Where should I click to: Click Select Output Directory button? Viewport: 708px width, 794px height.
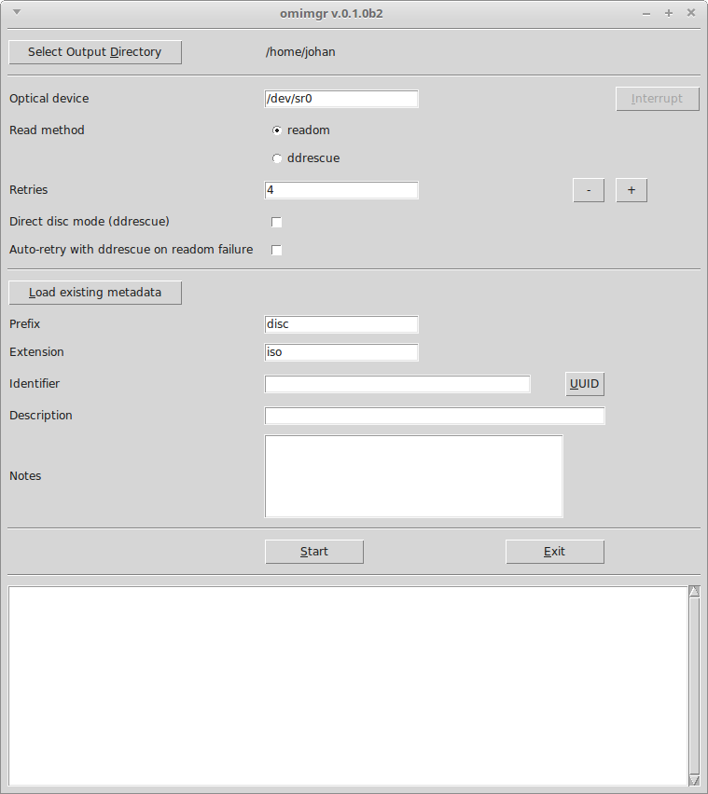point(95,52)
